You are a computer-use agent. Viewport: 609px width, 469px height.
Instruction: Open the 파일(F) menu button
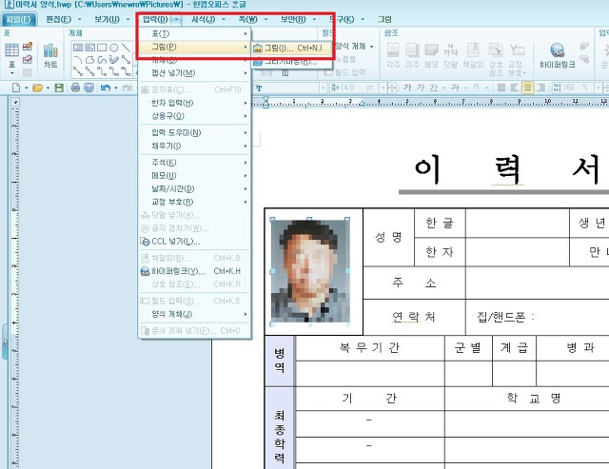click(19, 19)
